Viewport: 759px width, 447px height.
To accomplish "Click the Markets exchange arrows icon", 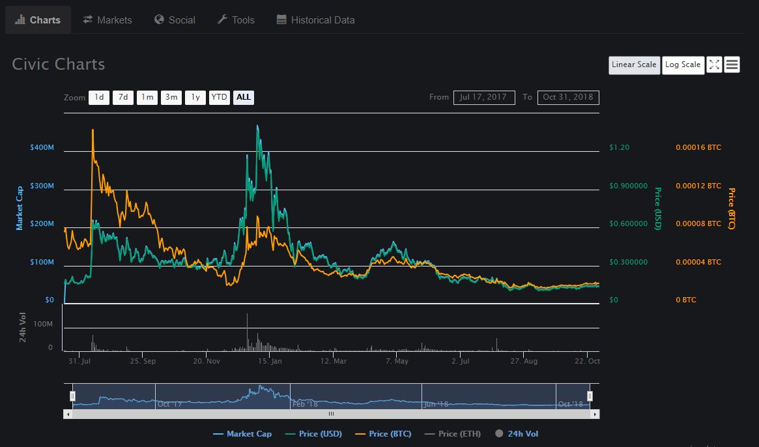I will [x=87, y=20].
